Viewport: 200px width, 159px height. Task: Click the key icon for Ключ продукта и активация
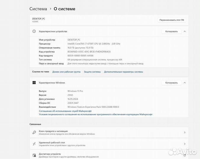[x=34, y=132]
